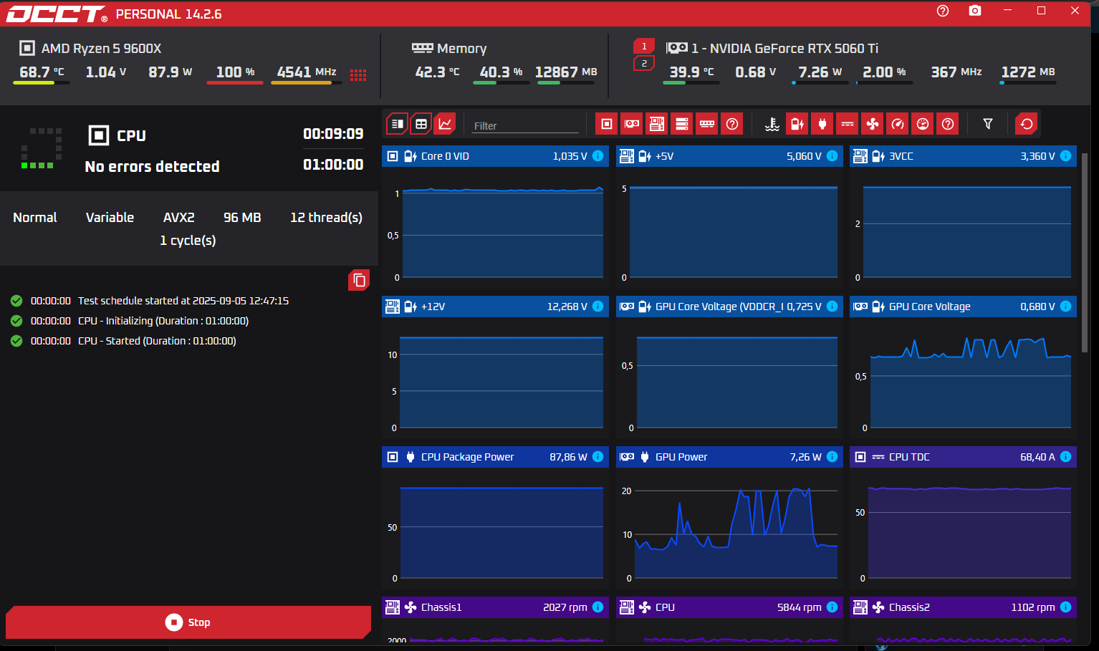Click the 'AVX2' instruction set label
Viewport: 1099px width, 651px height.
click(178, 217)
